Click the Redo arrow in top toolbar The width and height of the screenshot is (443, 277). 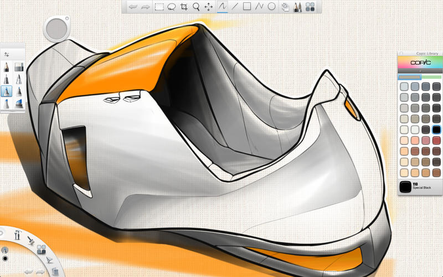(146, 7)
